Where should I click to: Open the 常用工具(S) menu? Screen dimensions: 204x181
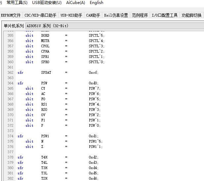click(x=17, y=3)
